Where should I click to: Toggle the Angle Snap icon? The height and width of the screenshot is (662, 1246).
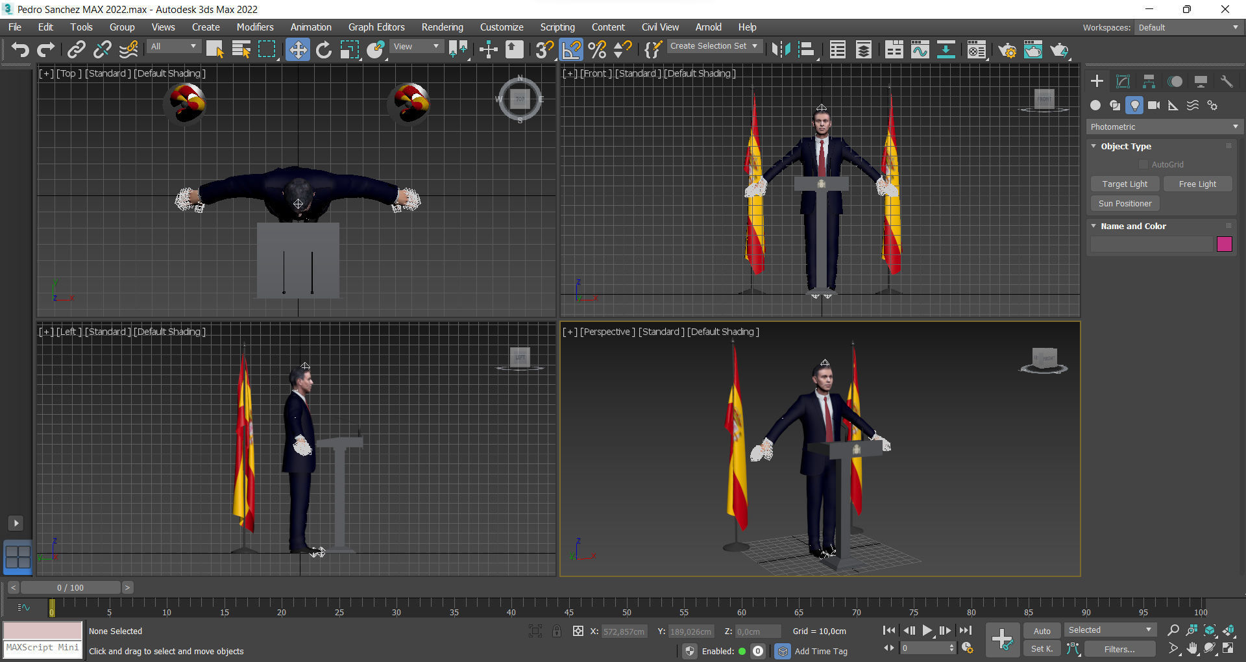pos(571,49)
